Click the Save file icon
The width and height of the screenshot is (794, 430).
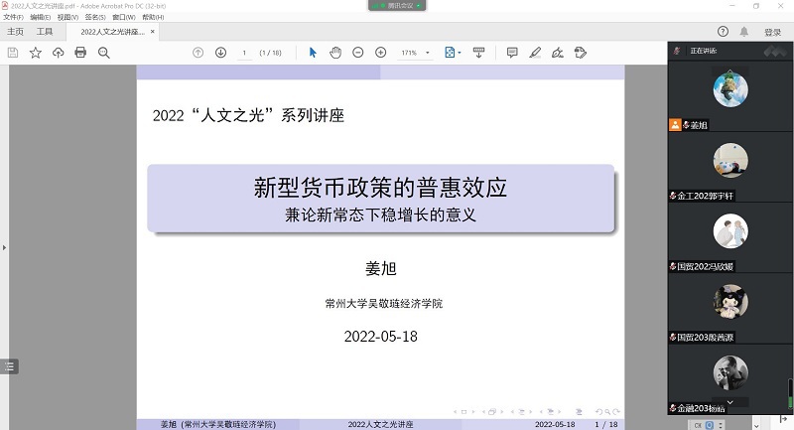tap(13, 53)
